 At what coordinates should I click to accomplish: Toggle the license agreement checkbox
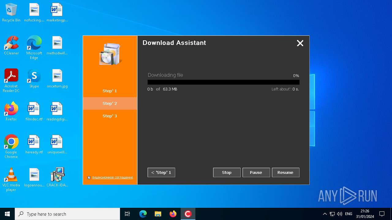point(89,178)
